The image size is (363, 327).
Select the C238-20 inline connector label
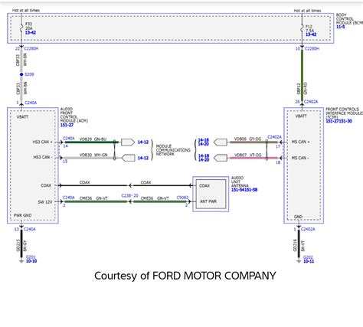(x=129, y=196)
